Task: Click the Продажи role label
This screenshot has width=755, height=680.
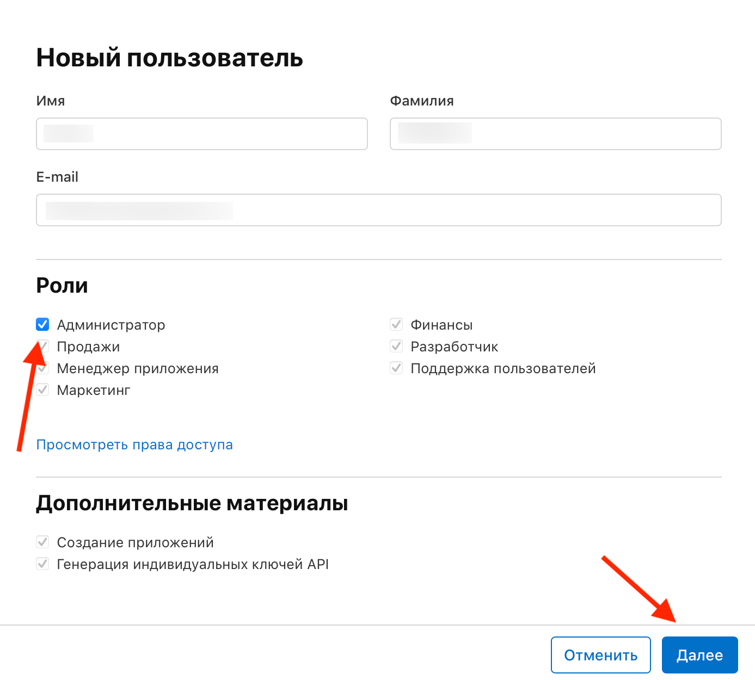Action: (88, 347)
